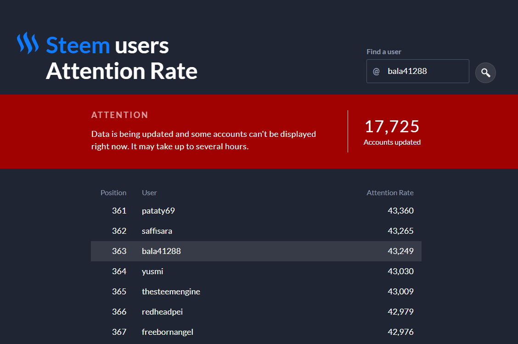Click attention rate value 42,976
This screenshot has width=518, height=344.
(x=400, y=332)
